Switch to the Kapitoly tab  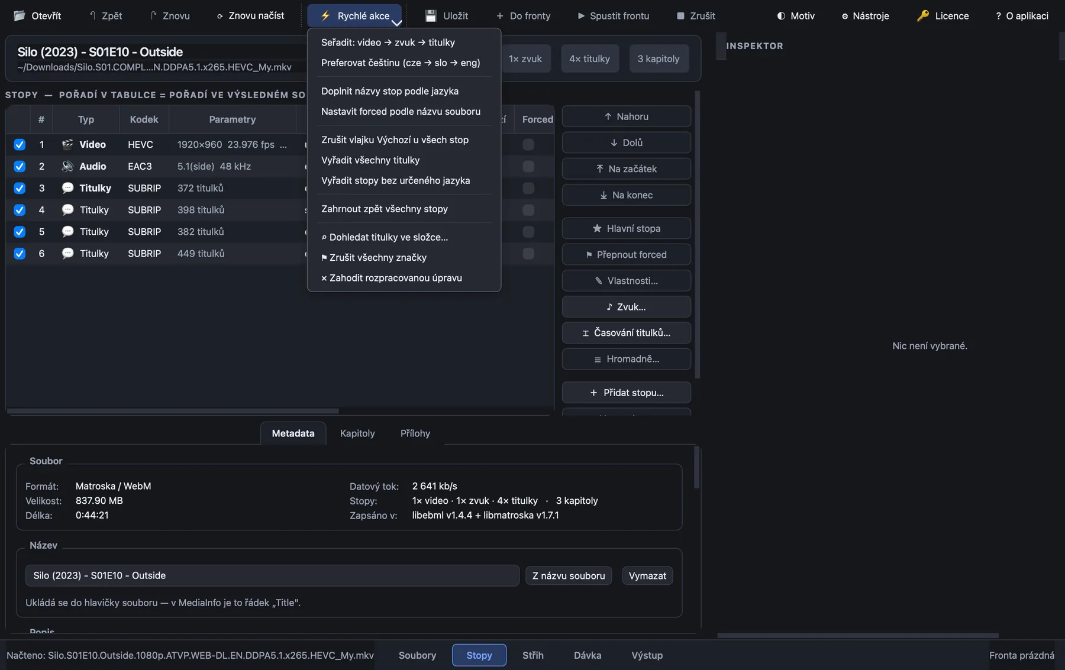pyautogui.click(x=357, y=433)
